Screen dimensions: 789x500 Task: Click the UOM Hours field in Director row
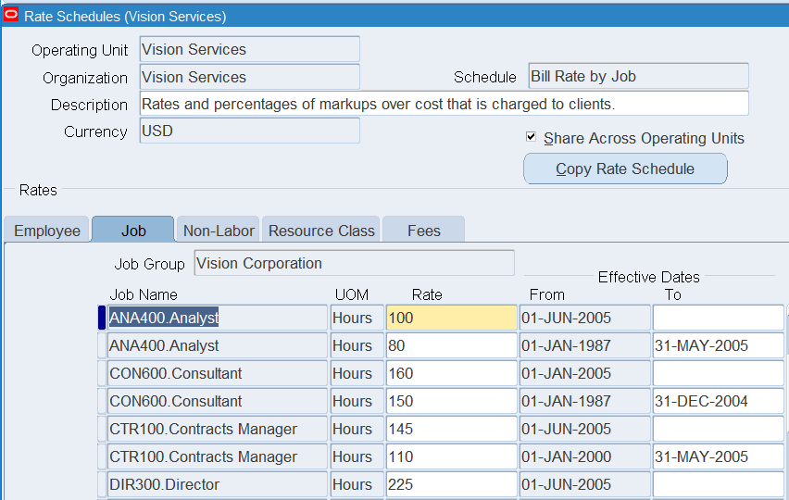click(x=357, y=484)
